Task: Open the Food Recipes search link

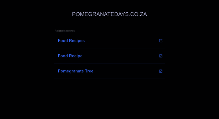Action: pos(71,41)
